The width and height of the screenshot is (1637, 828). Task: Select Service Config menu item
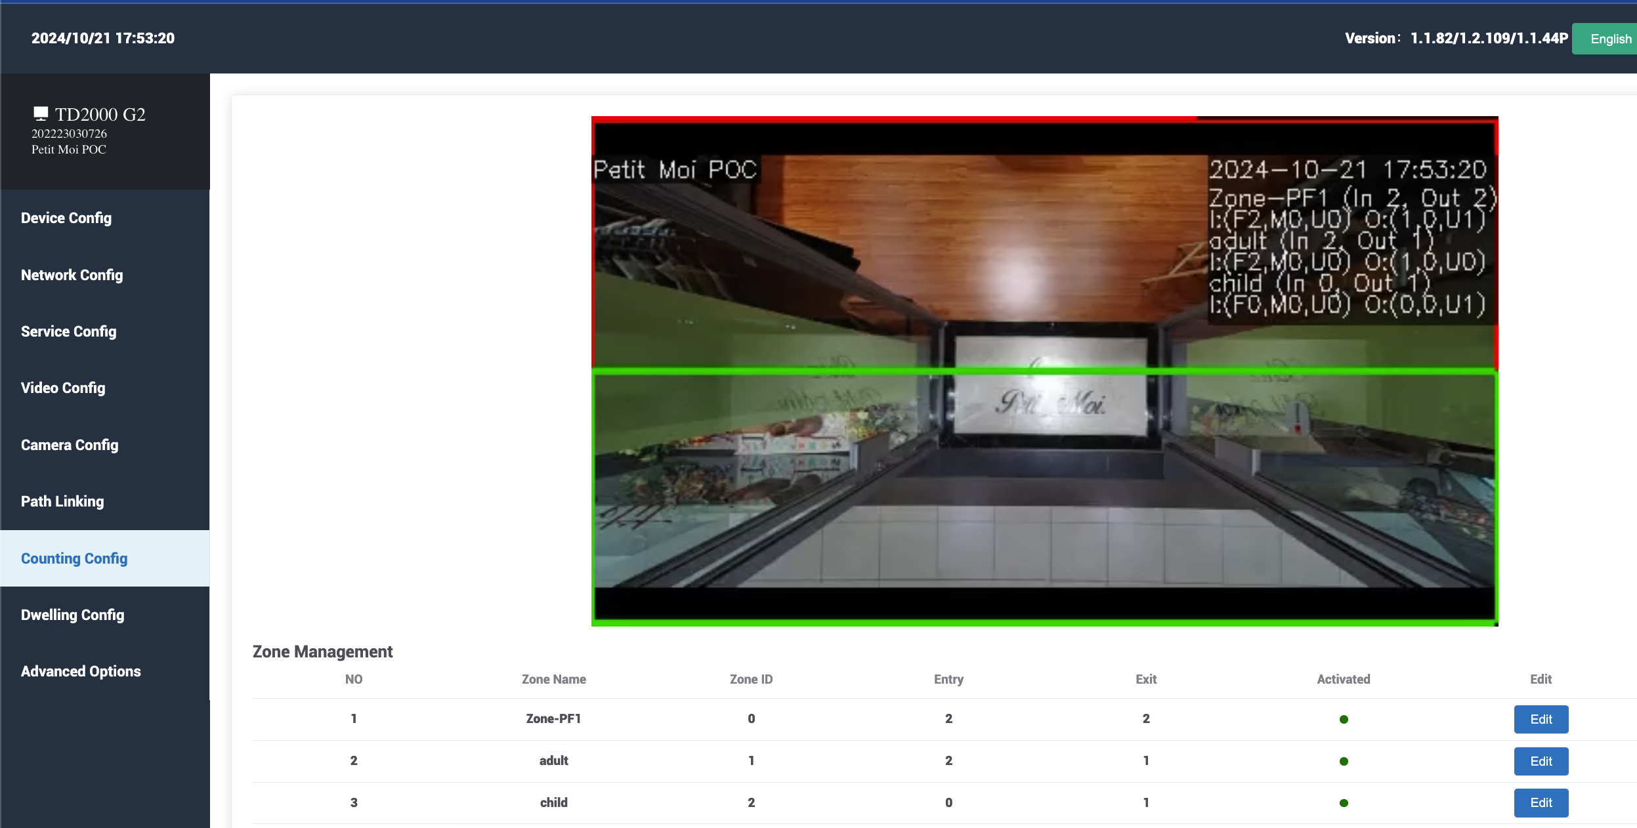tap(68, 331)
